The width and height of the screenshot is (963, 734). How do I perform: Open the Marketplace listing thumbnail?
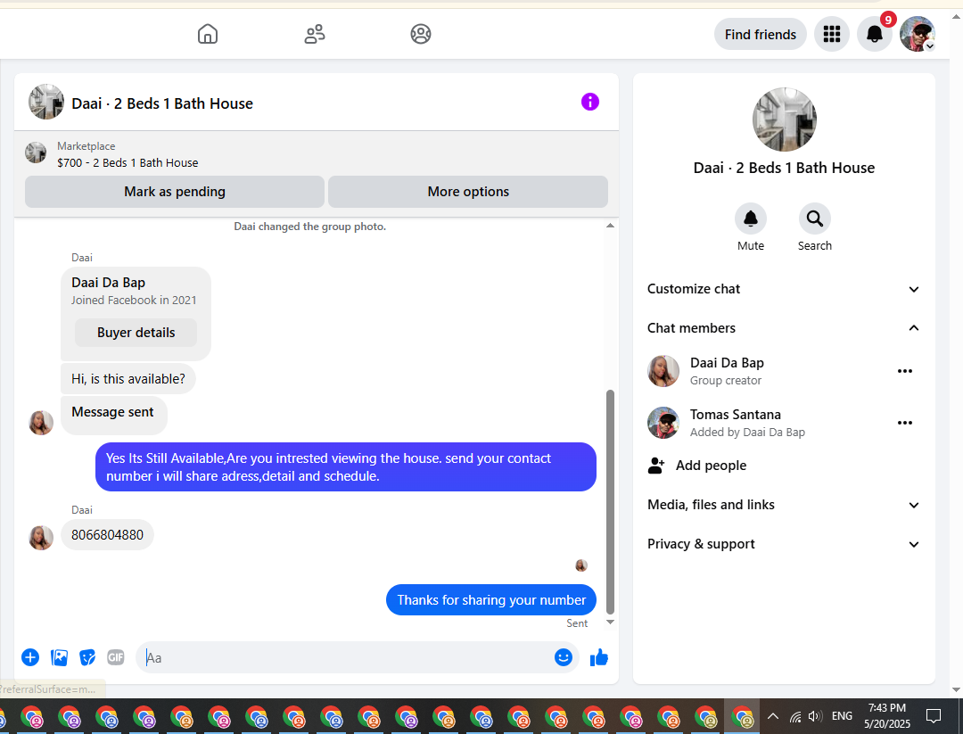pos(36,153)
